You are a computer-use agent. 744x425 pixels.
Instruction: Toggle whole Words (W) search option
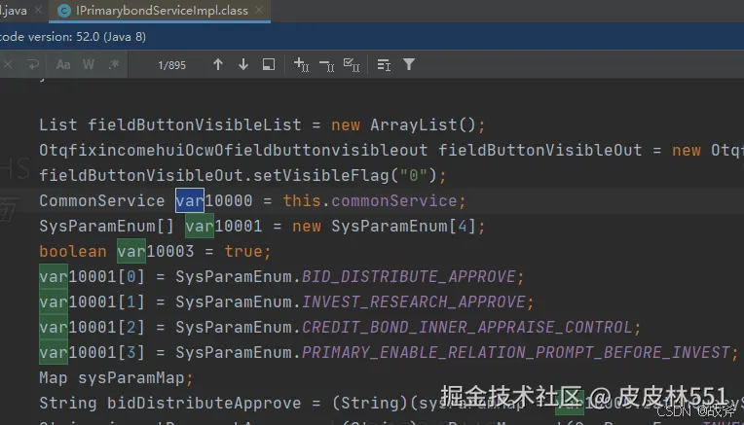click(89, 65)
